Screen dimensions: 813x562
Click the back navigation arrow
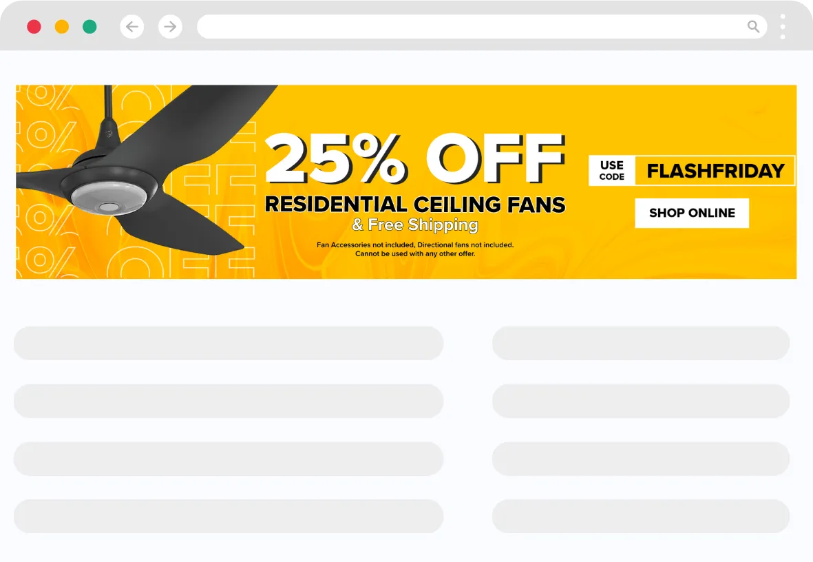click(131, 26)
